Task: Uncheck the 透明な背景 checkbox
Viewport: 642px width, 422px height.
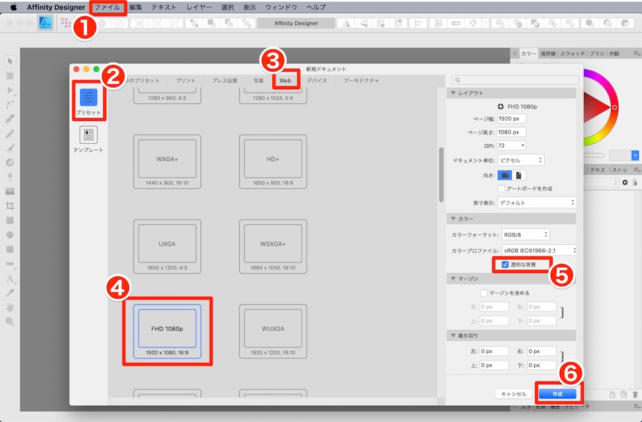Action: coord(505,265)
